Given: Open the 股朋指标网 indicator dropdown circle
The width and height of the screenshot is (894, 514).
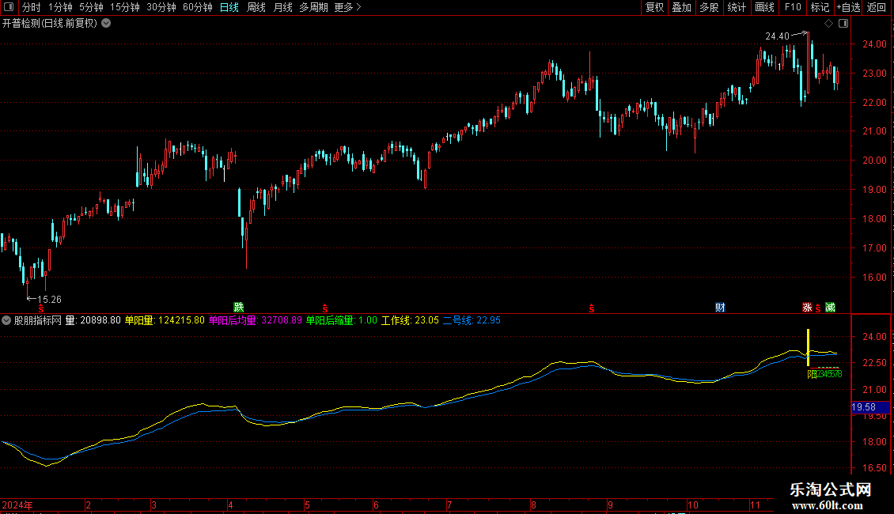Looking at the screenshot, I should coord(6,320).
